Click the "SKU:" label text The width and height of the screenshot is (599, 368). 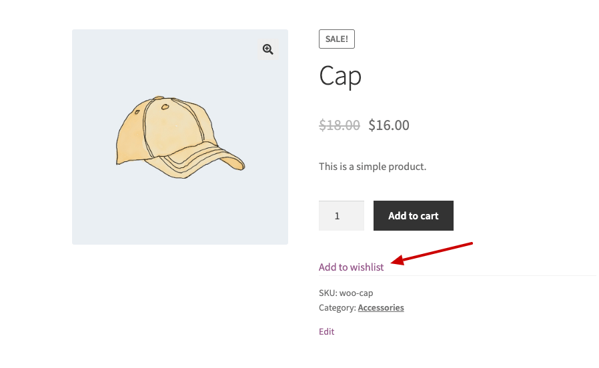(x=328, y=293)
